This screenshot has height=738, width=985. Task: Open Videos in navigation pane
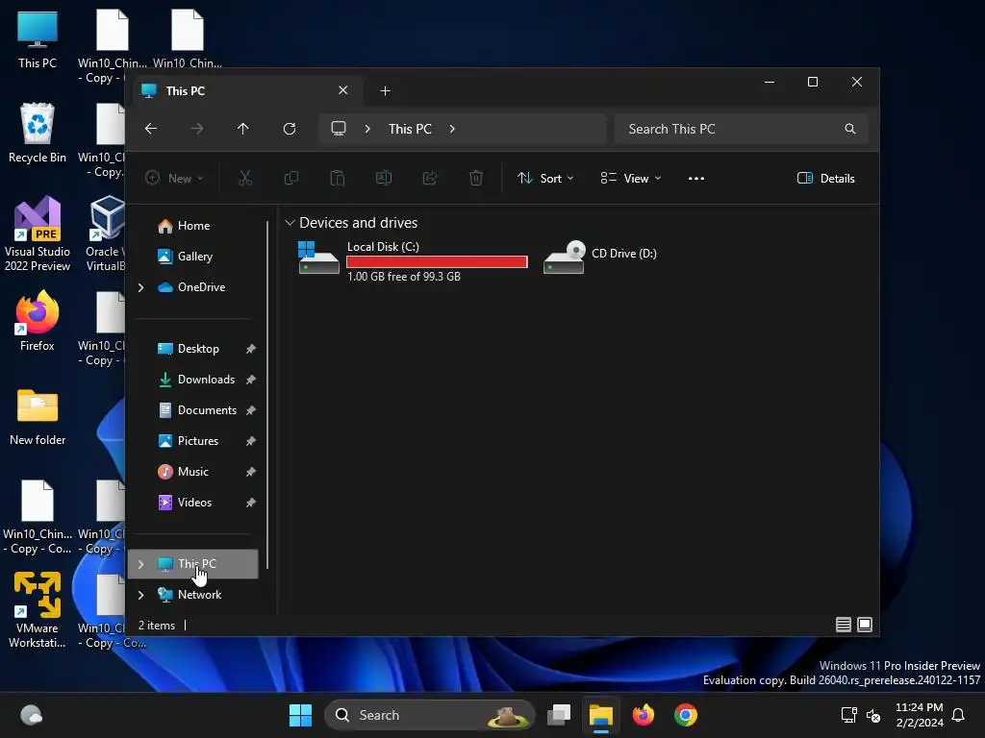pos(194,503)
